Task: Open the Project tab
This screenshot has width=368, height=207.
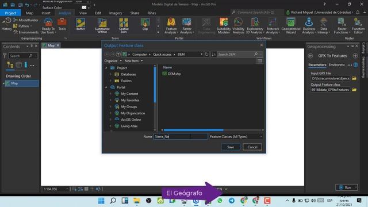Action: click(x=10, y=13)
